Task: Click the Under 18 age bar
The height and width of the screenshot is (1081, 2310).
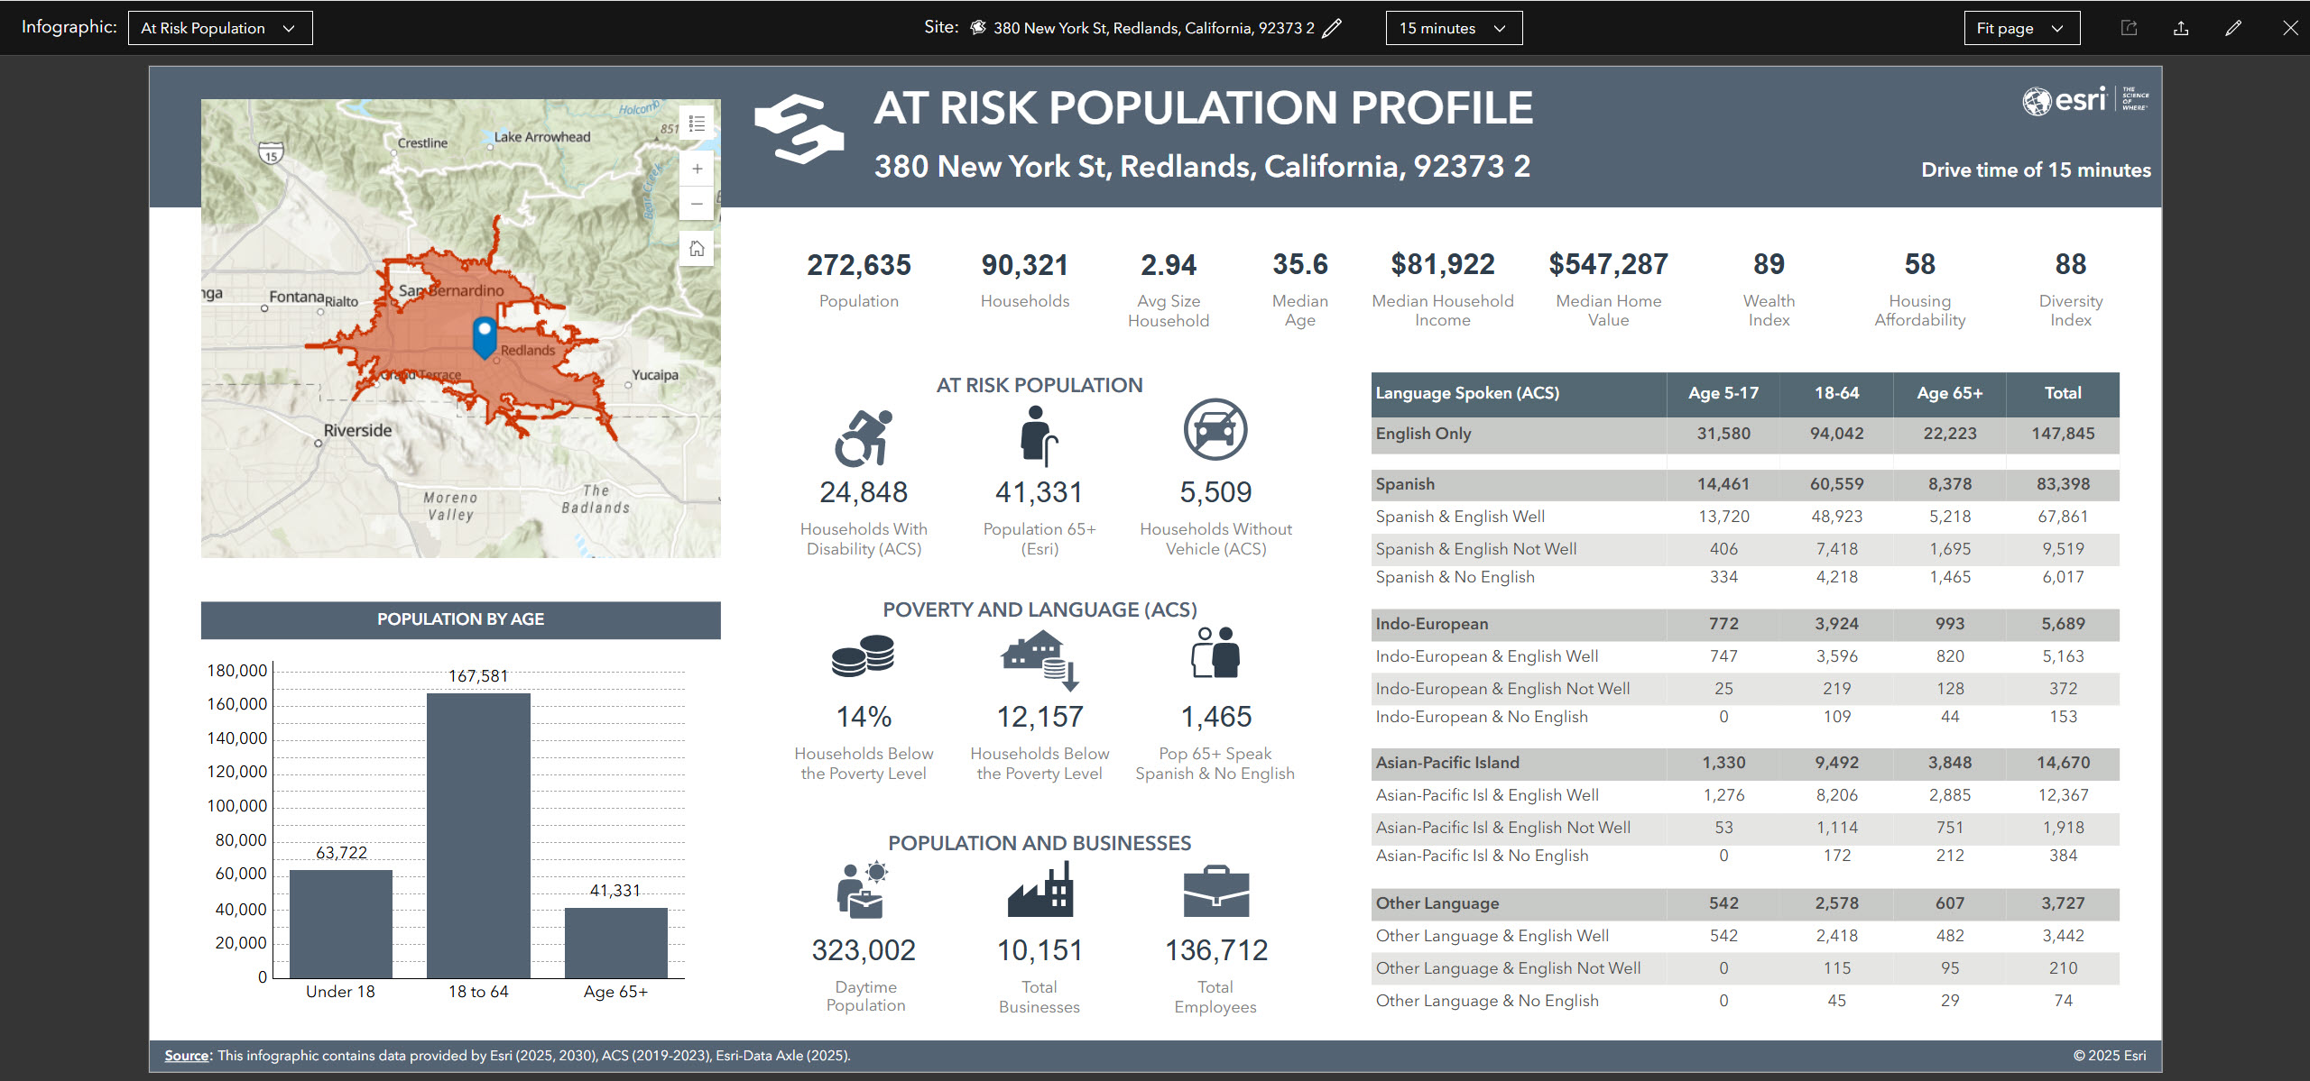Action: tap(341, 923)
